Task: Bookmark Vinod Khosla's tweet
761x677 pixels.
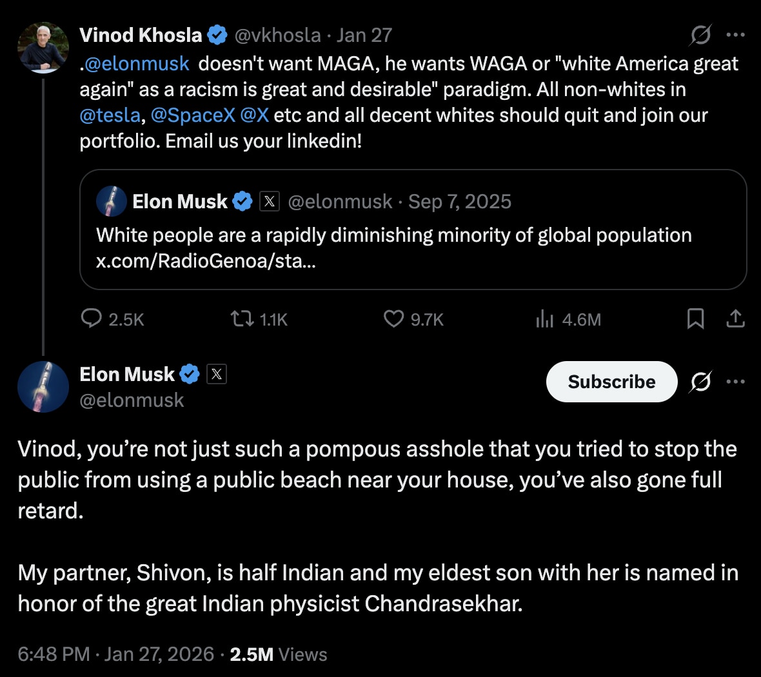Action: click(x=695, y=319)
